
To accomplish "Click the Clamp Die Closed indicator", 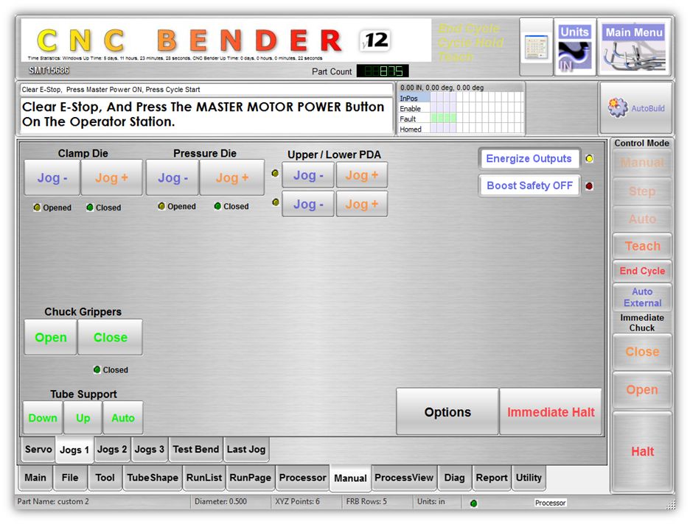I will [x=90, y=208].
